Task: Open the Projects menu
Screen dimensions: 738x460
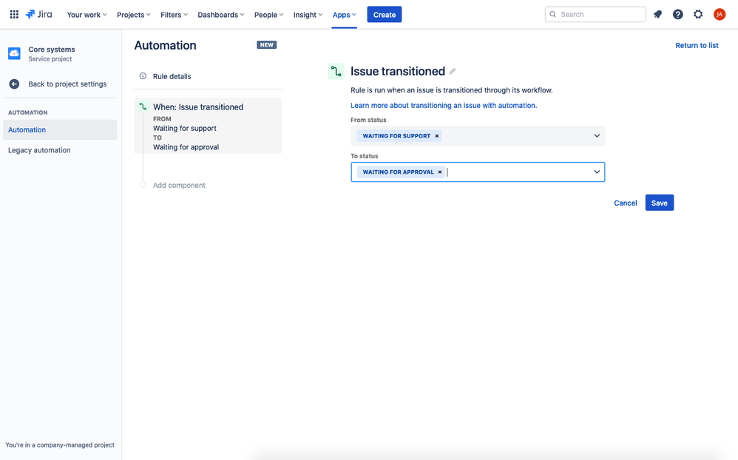Action: pos(134,15)
